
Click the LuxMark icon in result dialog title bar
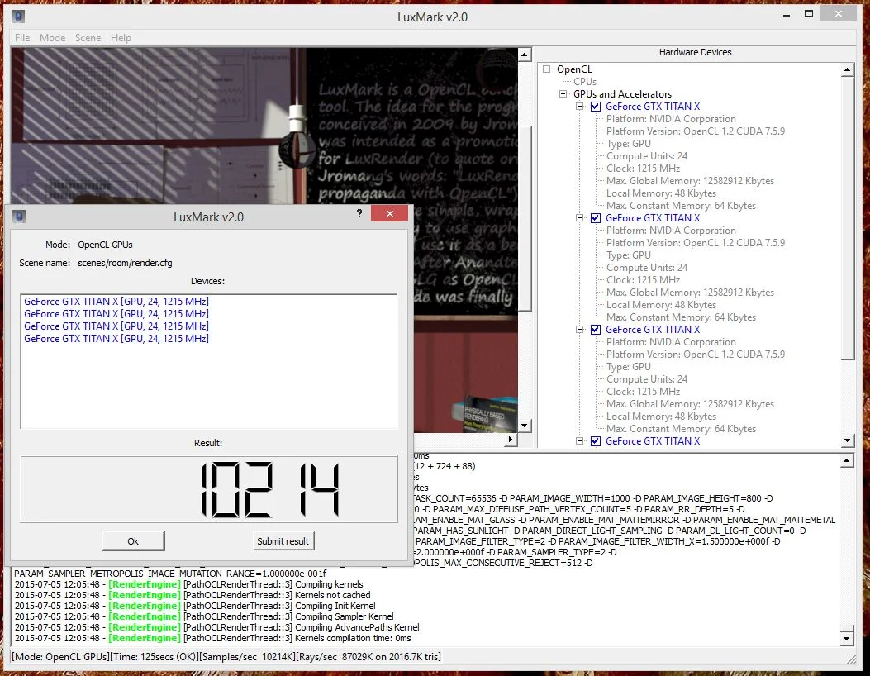point(19,217)
